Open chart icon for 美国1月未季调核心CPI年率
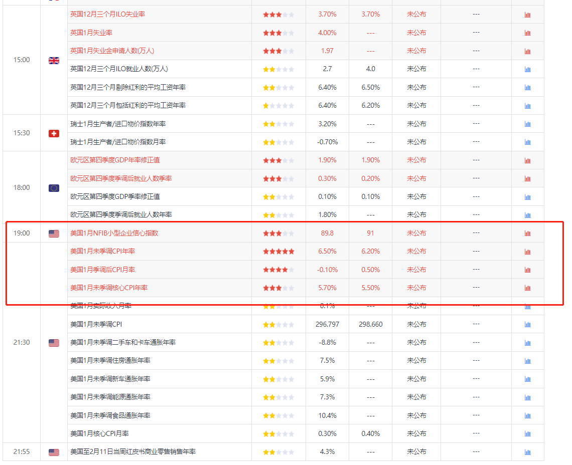Viewport: 572px width, 465px height. (x=527, y=288)
